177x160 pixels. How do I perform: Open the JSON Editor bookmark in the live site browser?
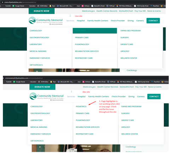click(42, 6)
